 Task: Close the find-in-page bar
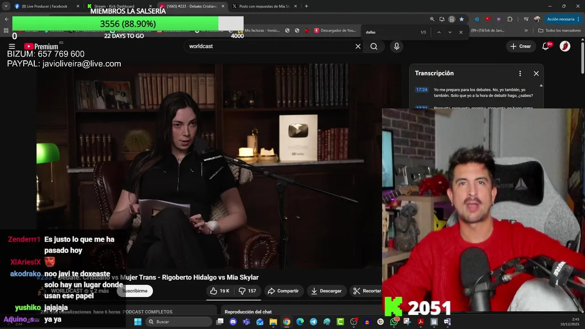click(x=461, y=32)
